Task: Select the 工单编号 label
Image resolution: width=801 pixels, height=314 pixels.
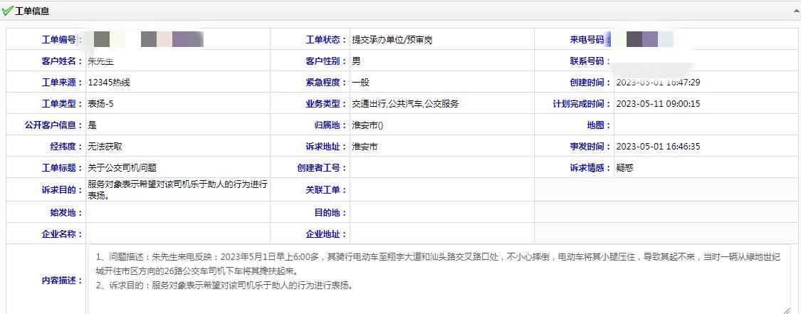Action: (62, 40)
